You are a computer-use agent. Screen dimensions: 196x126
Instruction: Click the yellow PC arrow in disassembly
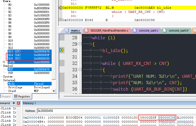(x=60, y=8)
